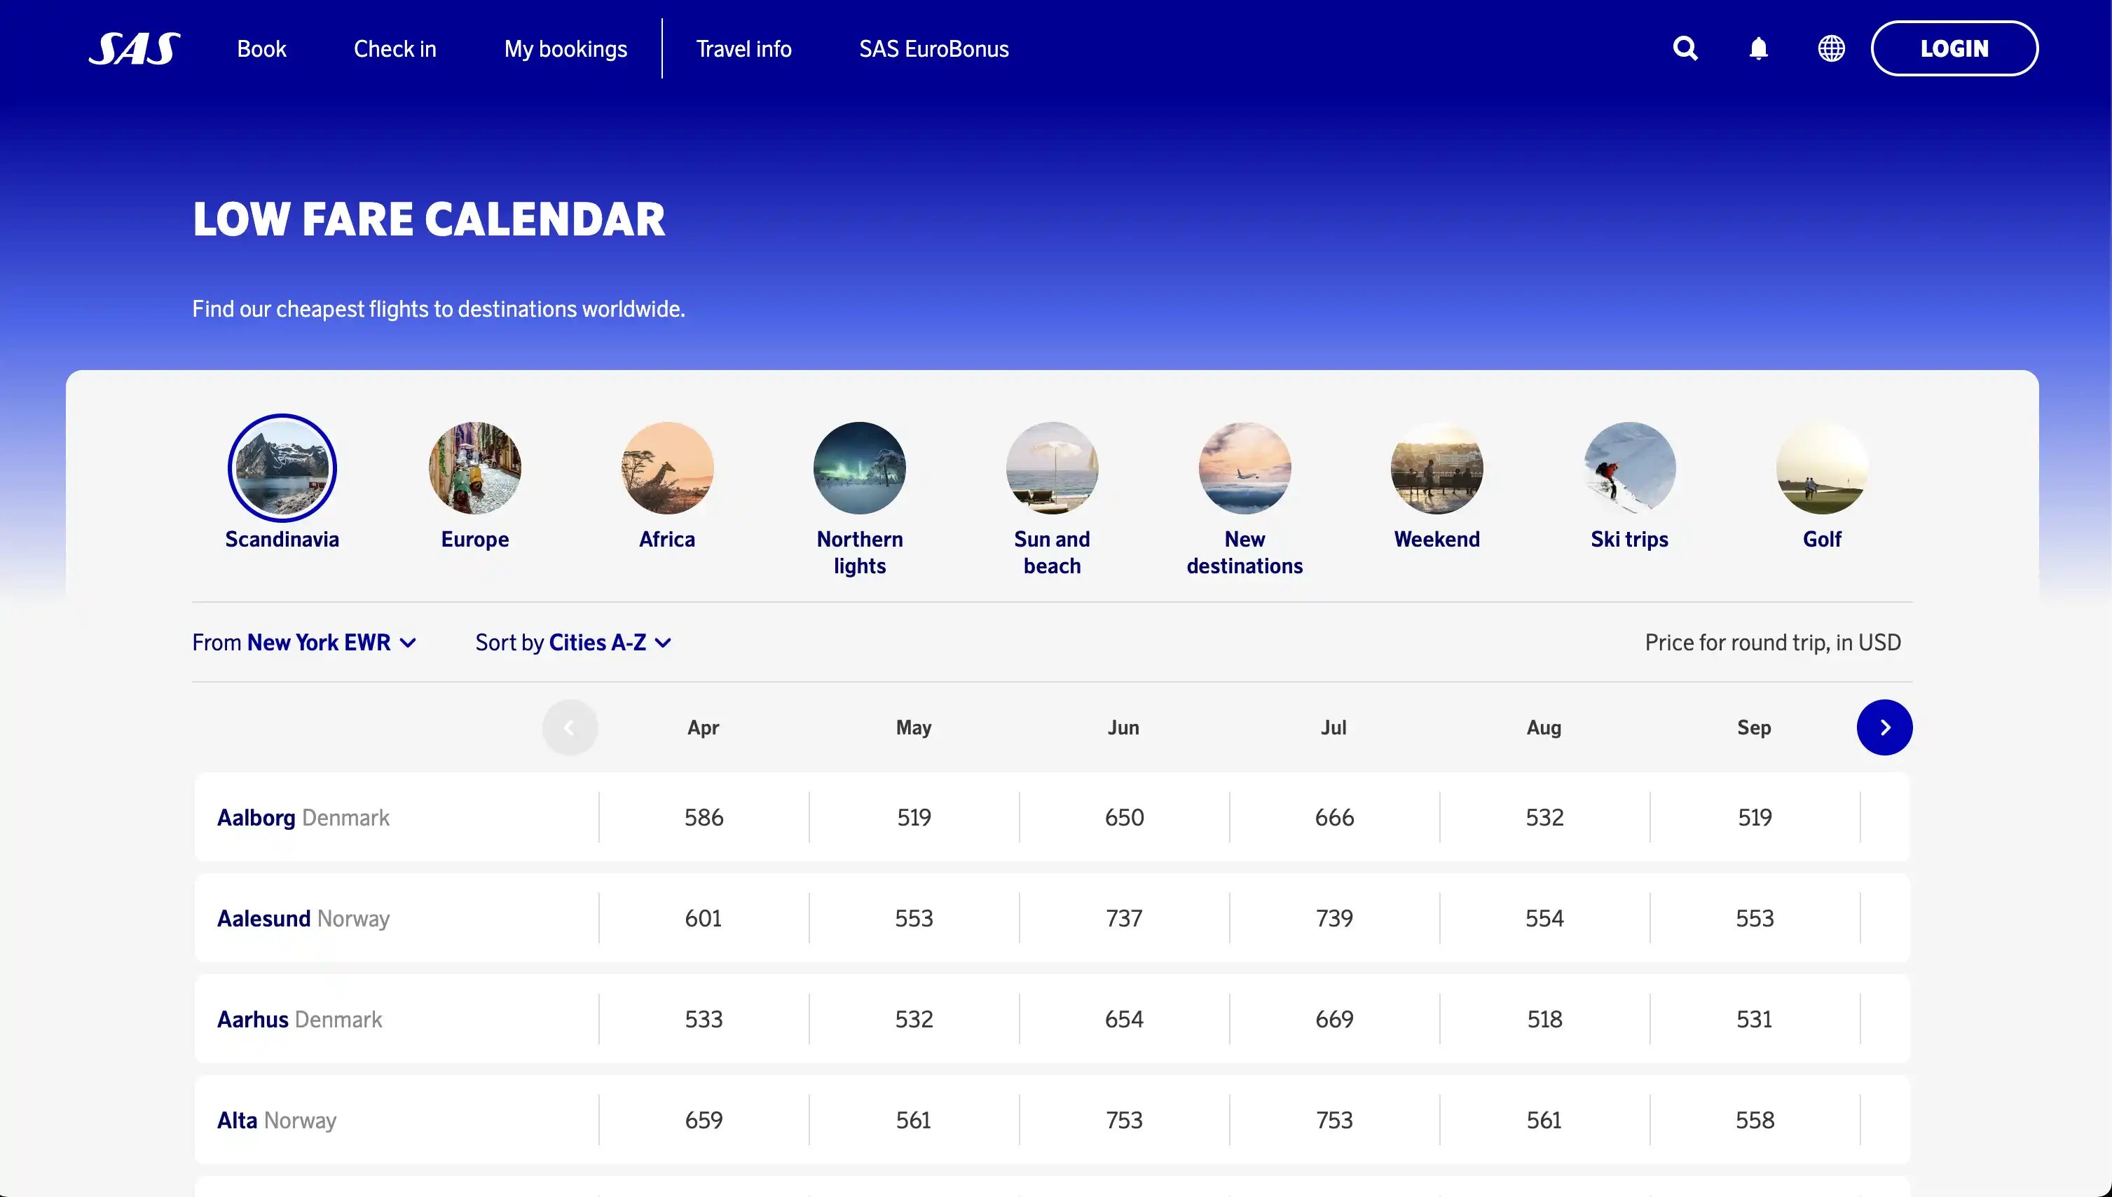Select the New destinations category image
The width and height of the screenshot is (2112, 1197).
(1244, 467)
